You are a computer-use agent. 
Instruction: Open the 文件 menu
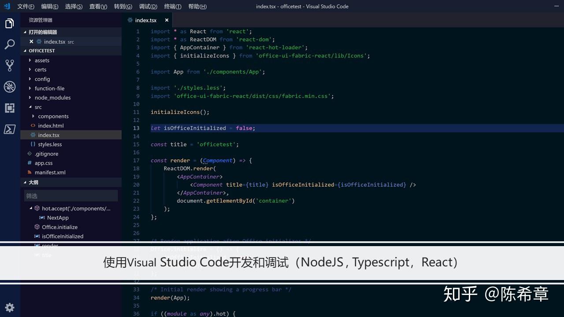pyautogui.click(x=25, y=6)
